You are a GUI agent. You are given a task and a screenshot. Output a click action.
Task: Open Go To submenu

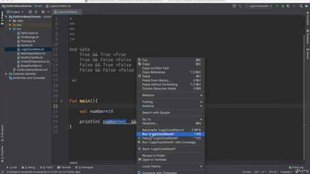tap(170, 119)
